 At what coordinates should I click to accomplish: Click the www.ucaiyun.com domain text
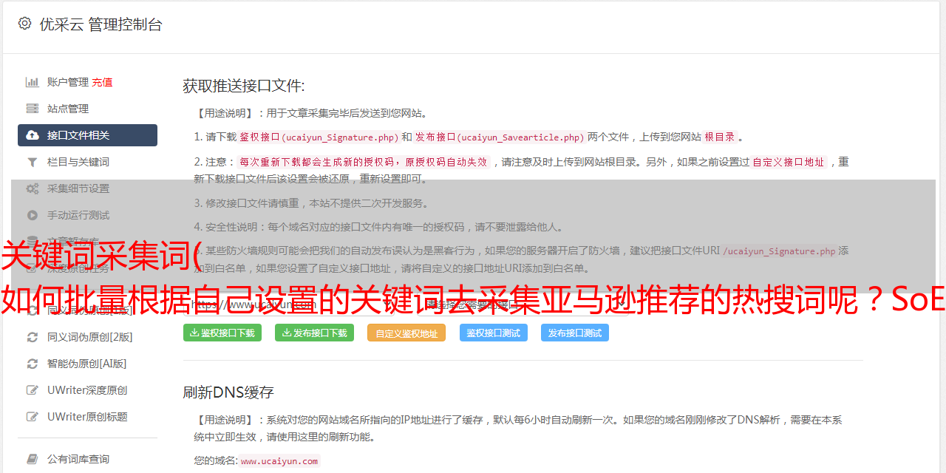(x=279, y=460)
